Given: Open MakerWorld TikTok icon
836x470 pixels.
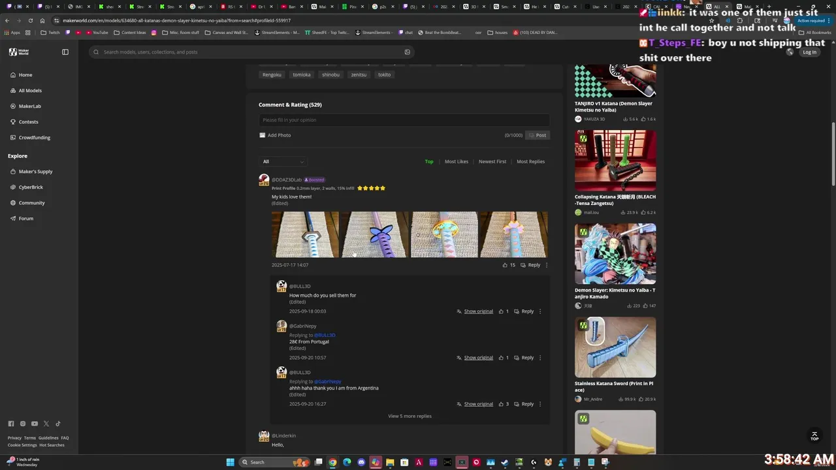Looking at the screenshot, I should click(57, 424).
